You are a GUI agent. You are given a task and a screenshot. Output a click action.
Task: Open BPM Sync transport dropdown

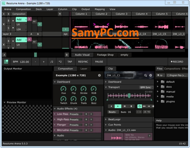pos(146,87)
